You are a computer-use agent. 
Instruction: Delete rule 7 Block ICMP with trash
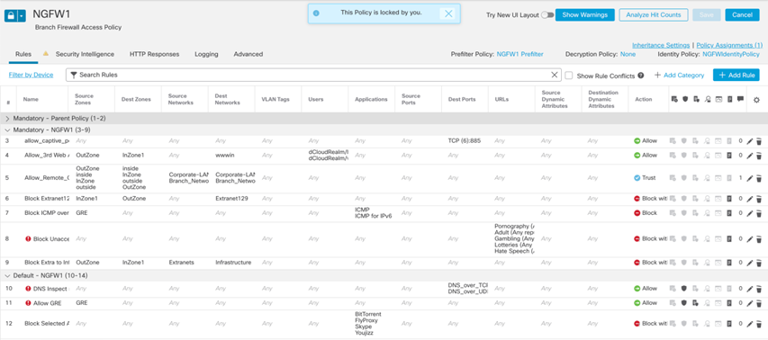coord(759,214)
